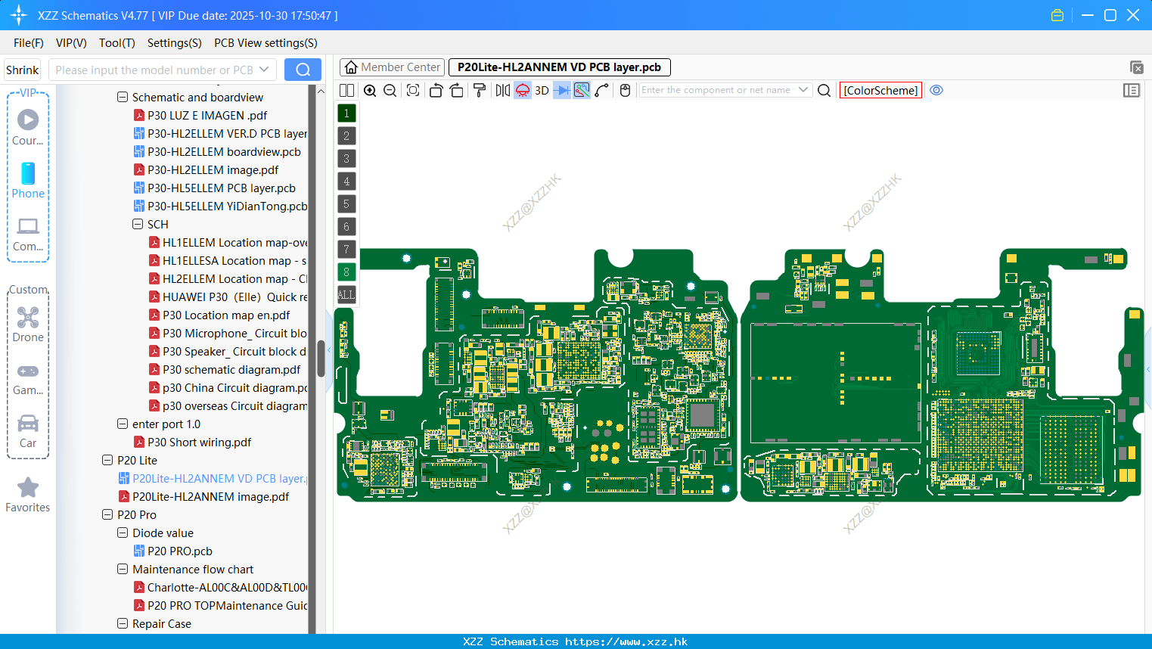Collapse the SCH folder
1152x649 pixels.
click(x=138, y=225)
